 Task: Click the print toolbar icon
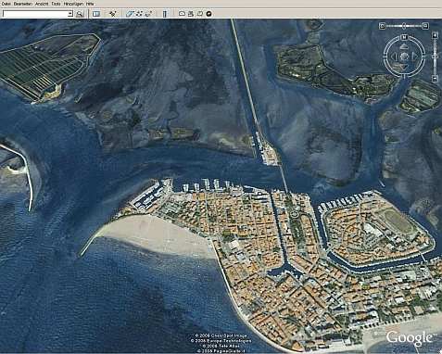pyautogui.click(x=191, y=14)
